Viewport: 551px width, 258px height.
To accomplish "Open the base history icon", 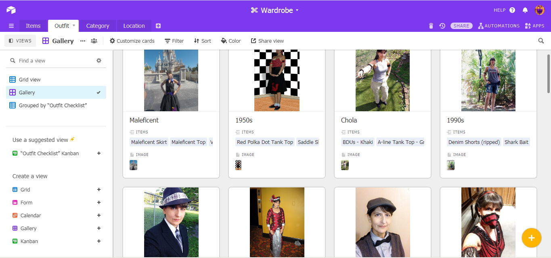I will click(442, 26).
